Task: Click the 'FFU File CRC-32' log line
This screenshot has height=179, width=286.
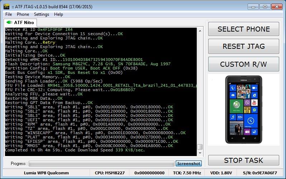Action: 70,90
